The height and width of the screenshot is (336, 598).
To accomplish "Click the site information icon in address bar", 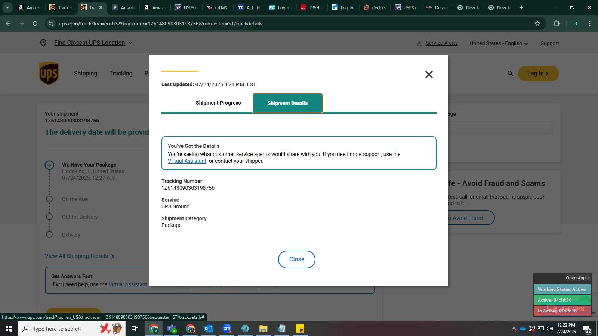I will point(52,24).
